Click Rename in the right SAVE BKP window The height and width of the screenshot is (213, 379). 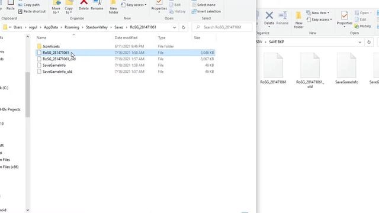[x=282, y=18]
